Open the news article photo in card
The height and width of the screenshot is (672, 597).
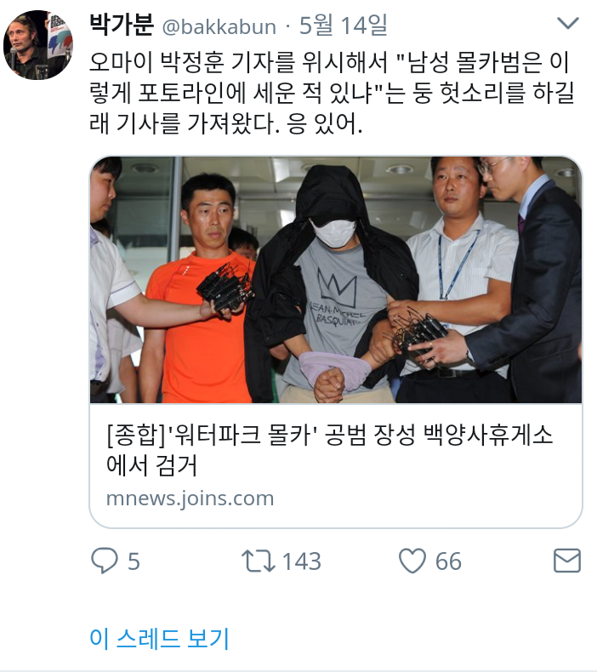coord(336,280)
